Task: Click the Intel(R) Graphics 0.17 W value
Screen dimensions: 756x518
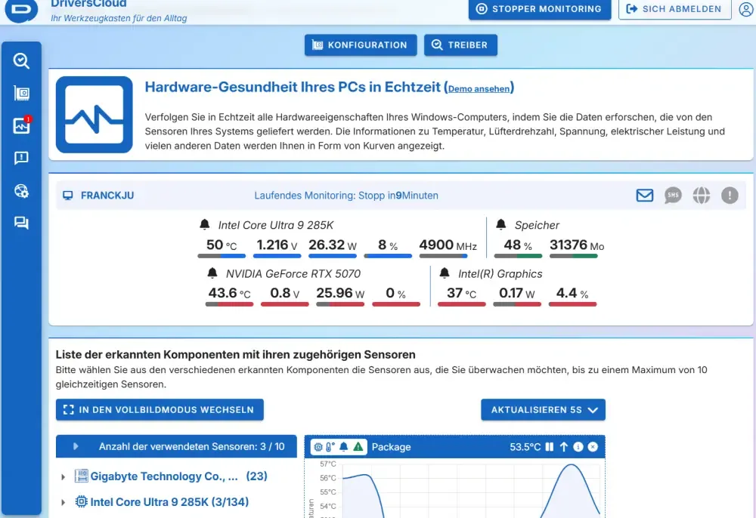Action: pyautogui.click(x=517, y=293)
